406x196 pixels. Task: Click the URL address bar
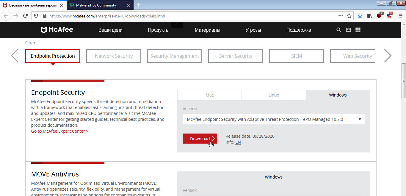coord(192,16)
